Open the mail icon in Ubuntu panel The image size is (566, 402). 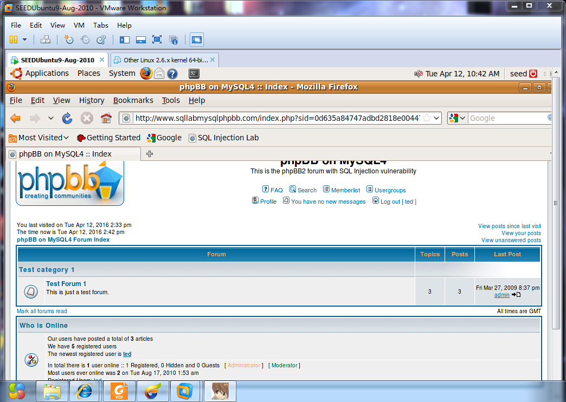159,74
